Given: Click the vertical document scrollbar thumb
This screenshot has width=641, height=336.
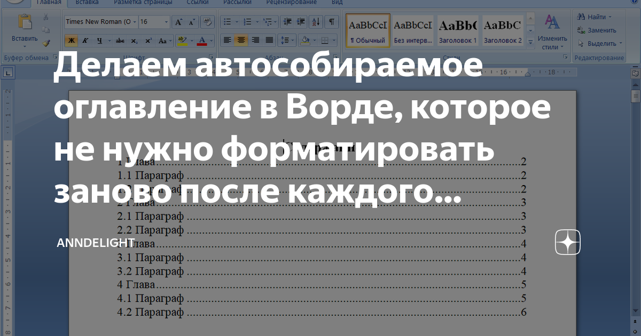Looking at the screenshot, I should pyautogui.click(x=635, y=96).
